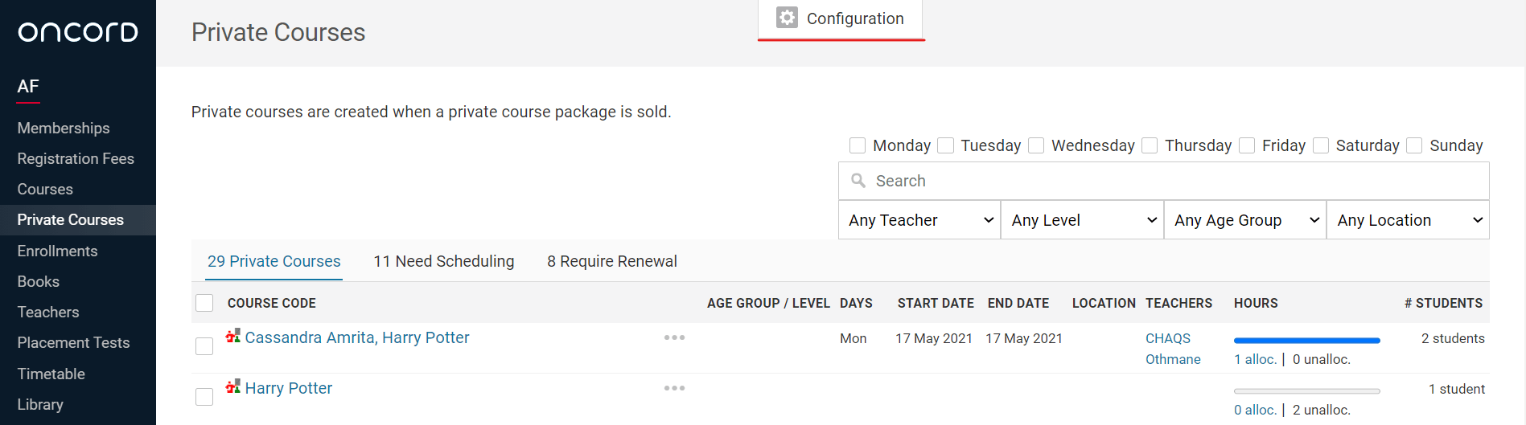Click the search magnifier icon
The height and width of the screenshot is (425, 1526).
[x=858, y=181]
